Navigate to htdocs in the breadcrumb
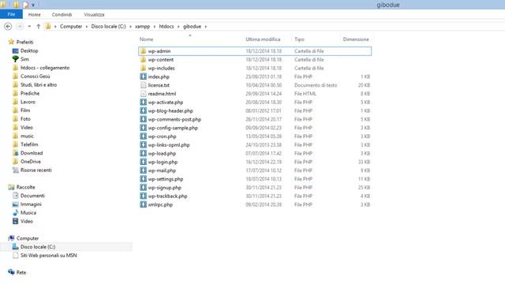 click(166, 26)
